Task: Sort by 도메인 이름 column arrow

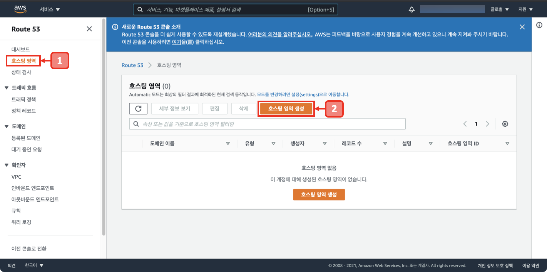Action: [x=228, y=144]
